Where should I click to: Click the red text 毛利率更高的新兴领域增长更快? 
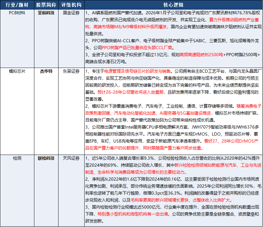(x=160, y=200)
